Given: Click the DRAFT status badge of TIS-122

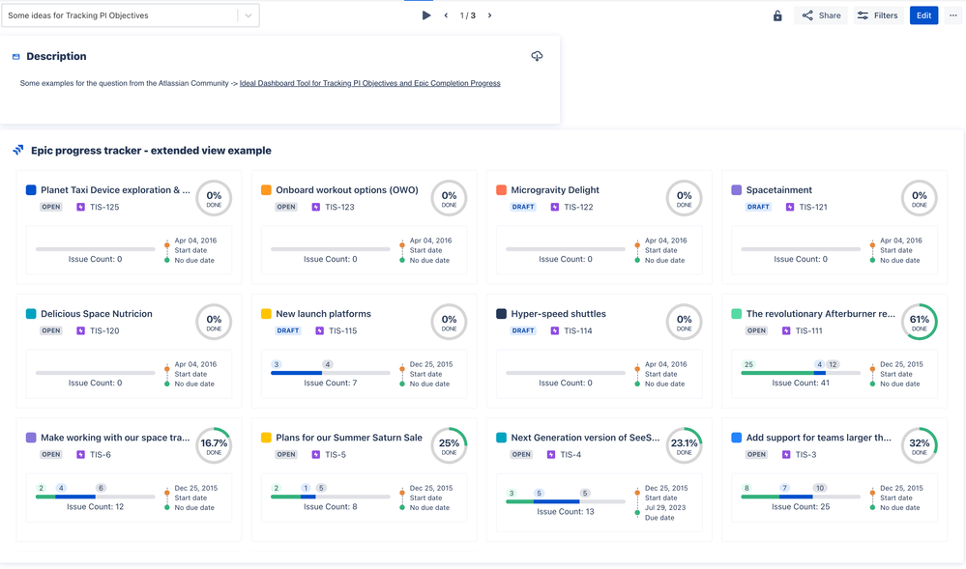Looking at the screenshot, I should (x=523, y=207).
